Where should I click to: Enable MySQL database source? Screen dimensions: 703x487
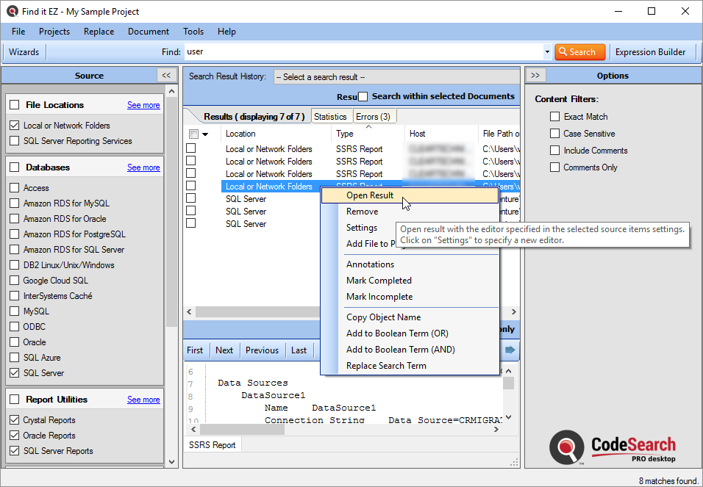[x=15, y=311]
